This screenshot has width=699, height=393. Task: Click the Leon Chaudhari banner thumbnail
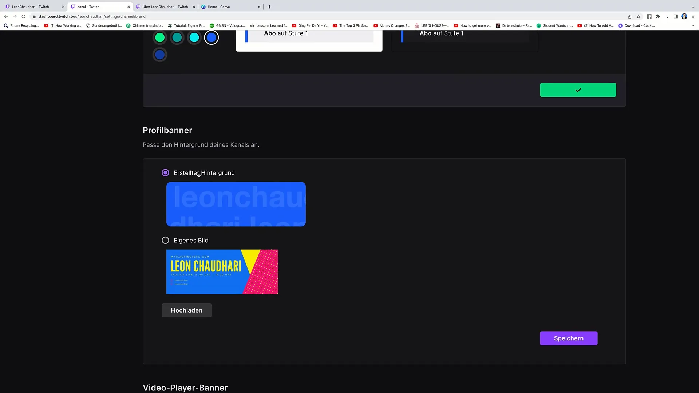222,271
